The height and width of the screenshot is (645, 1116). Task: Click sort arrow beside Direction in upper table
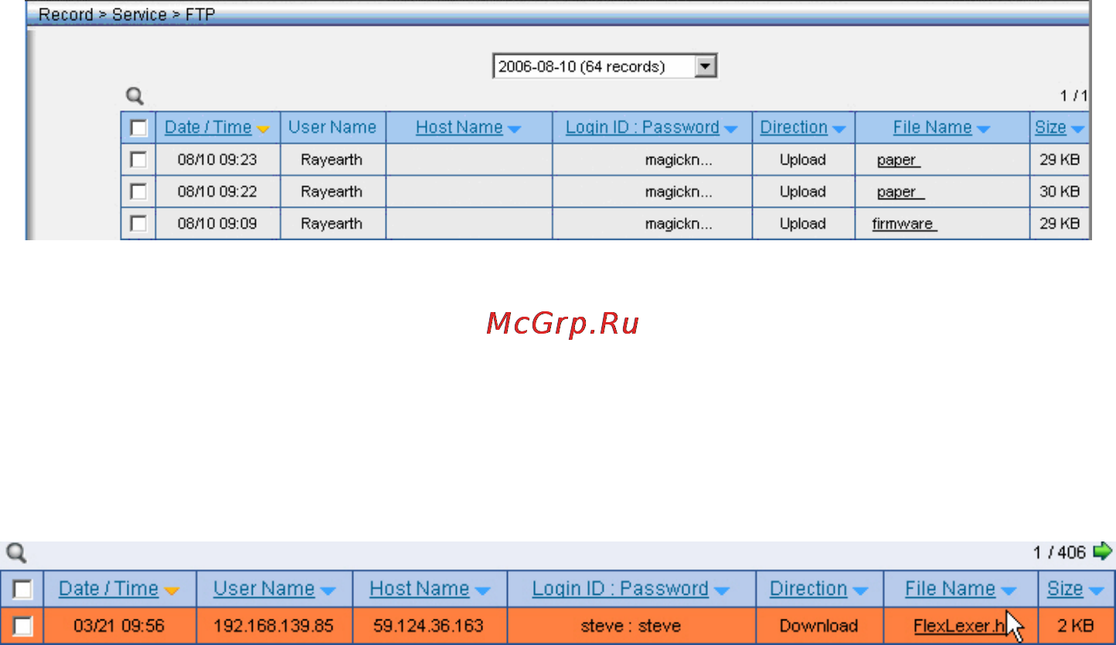[839, 130]
